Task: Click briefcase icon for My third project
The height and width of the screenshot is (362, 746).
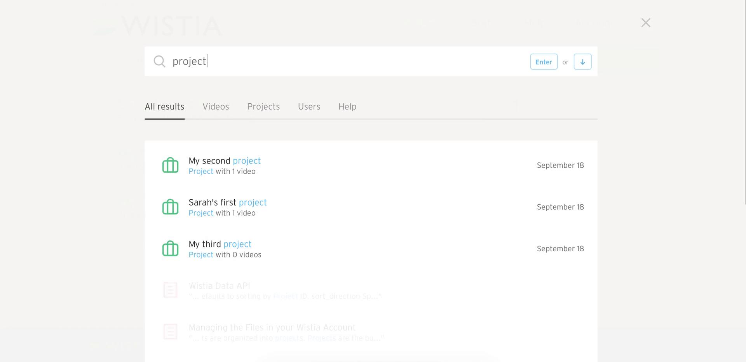Action: click(170, 249)
